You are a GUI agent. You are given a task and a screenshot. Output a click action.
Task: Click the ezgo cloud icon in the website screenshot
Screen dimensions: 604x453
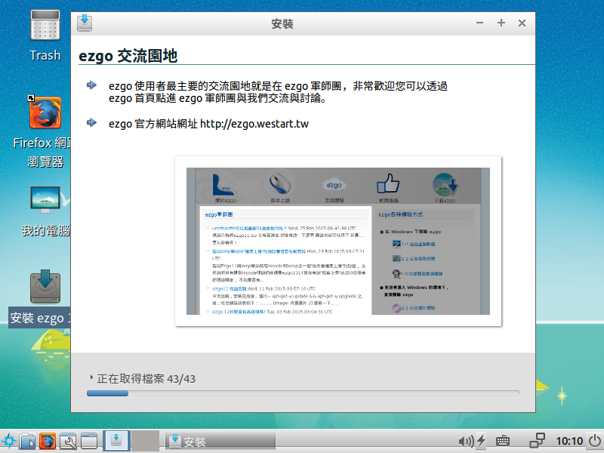tap(334, 186)
